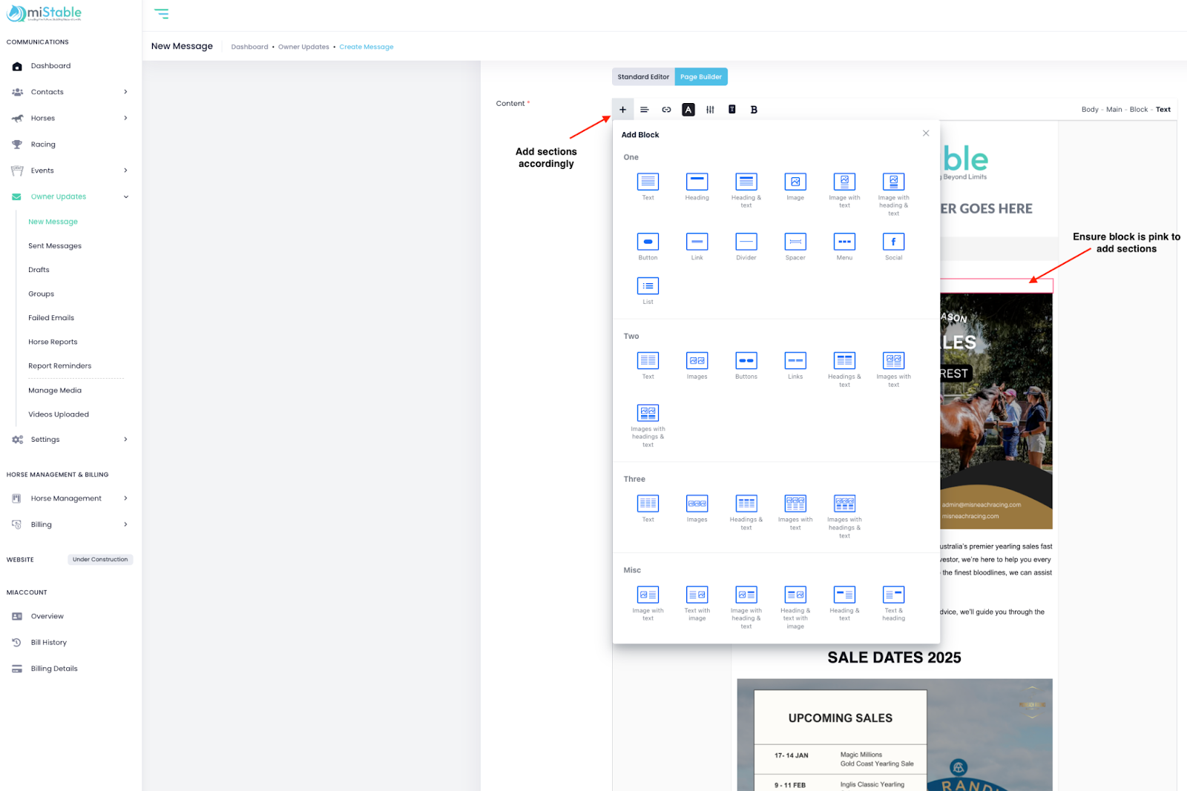Pick the two-column Buttons block
This screenshot has height=791, width=1187.
746,361
